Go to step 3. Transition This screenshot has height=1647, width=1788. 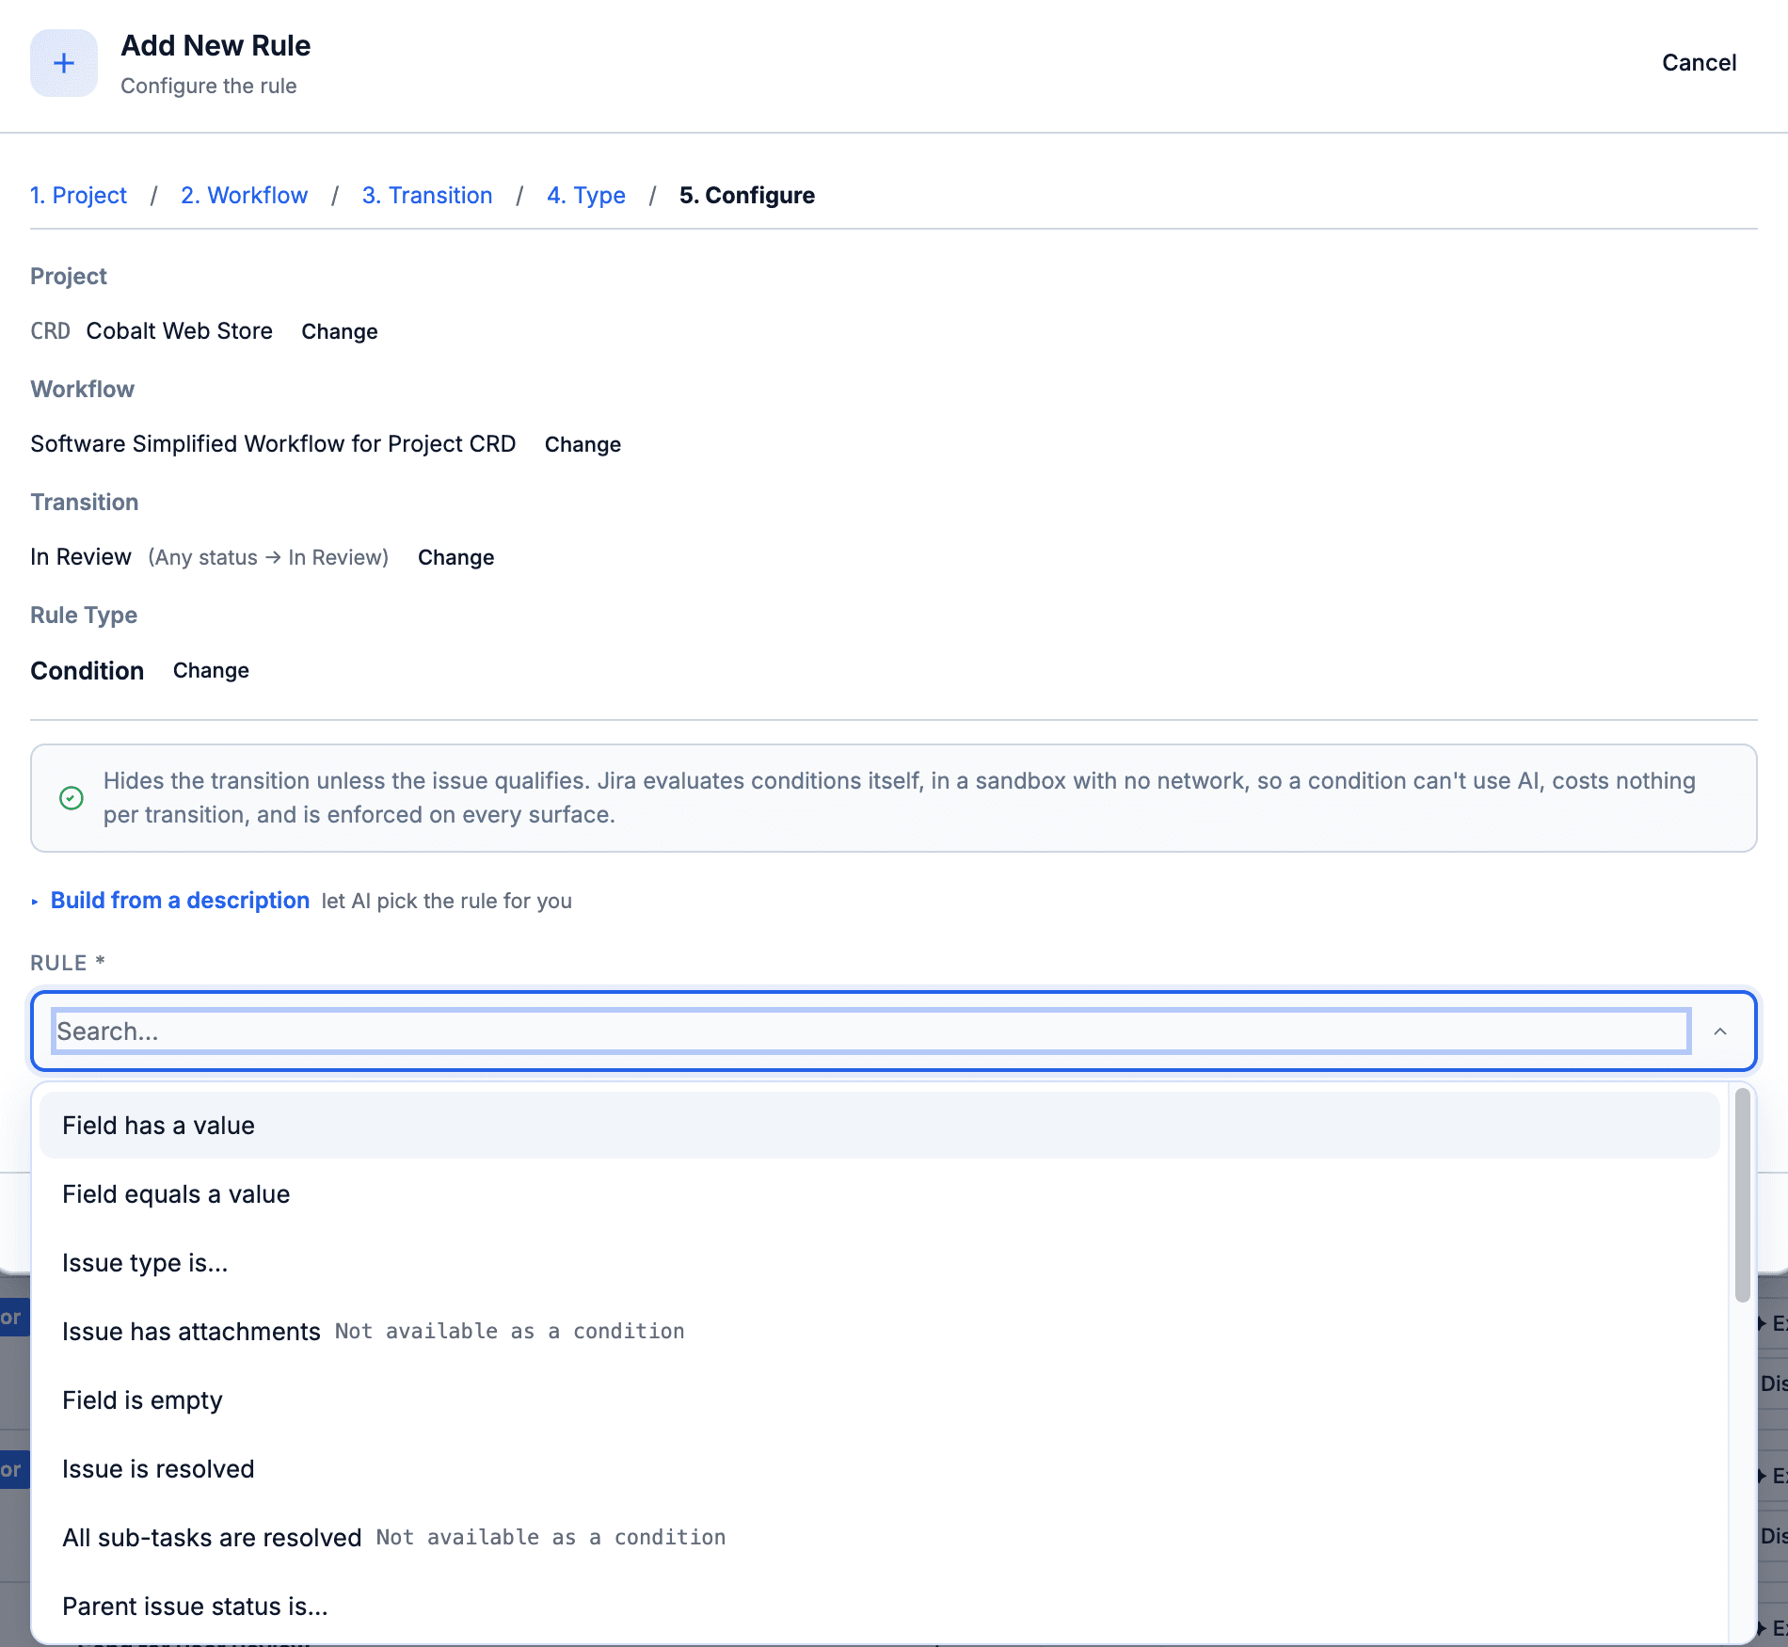[427, 195]
